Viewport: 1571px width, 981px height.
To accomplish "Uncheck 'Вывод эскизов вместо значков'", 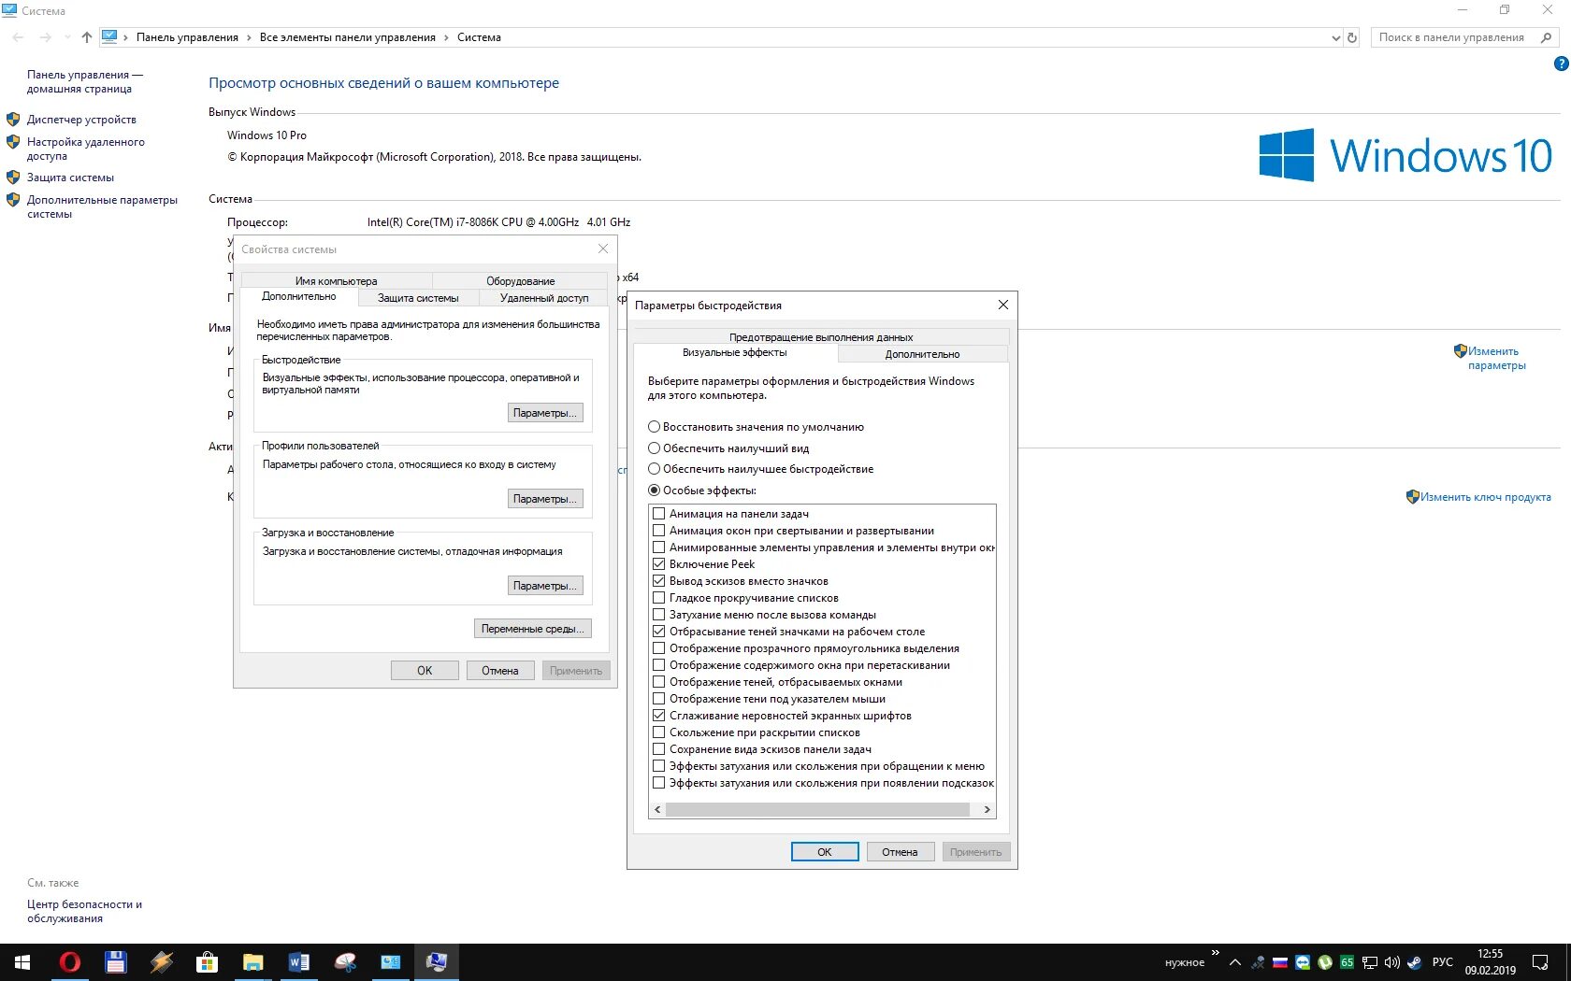I will 659,581.
